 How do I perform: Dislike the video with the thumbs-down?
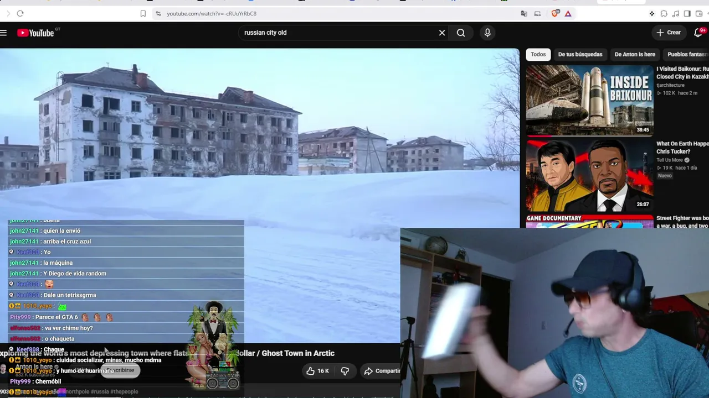click(x=345, y=371)
